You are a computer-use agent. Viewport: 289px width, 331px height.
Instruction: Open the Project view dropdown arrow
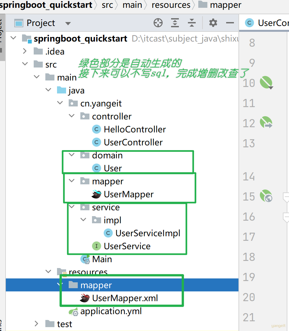[68, 23]
